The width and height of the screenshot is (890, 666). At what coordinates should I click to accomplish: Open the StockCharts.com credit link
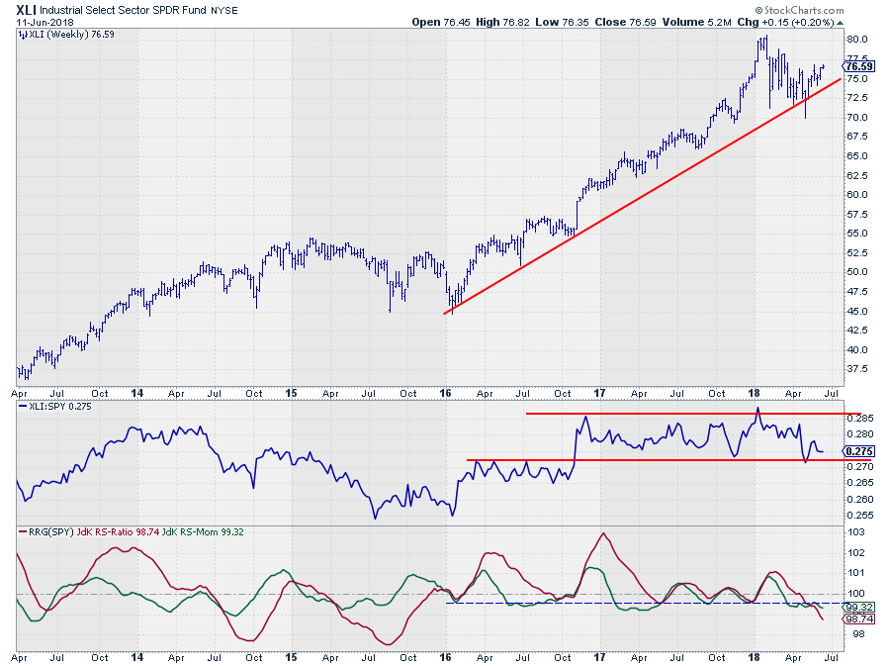799,10
